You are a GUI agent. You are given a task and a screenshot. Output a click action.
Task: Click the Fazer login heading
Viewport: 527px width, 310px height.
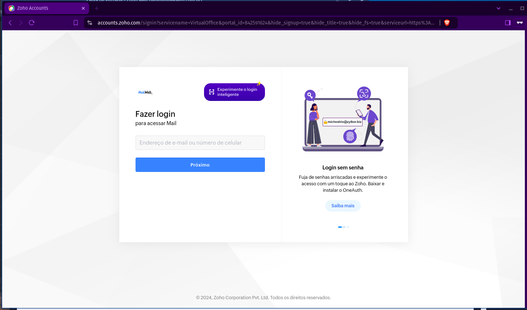click(x=155, y=114)
